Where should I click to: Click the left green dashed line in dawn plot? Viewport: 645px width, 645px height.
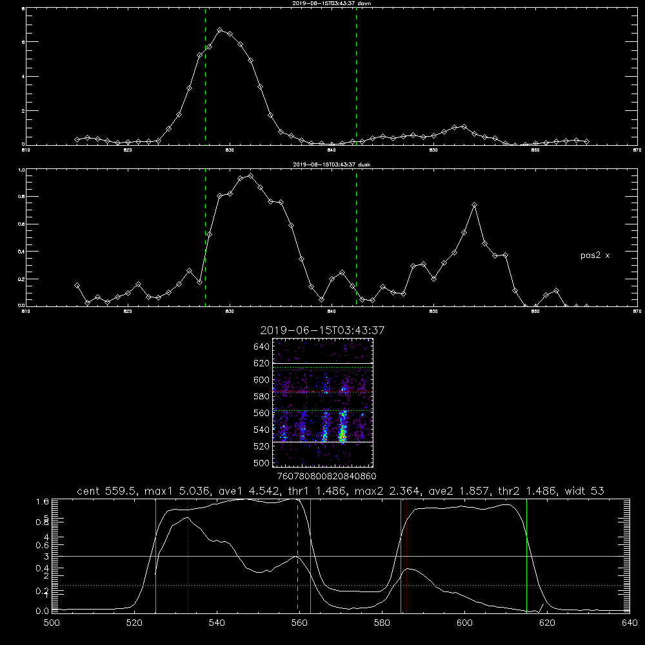pos(205,77)
